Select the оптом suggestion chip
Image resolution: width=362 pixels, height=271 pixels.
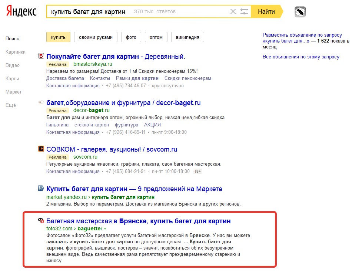[156, 37]
